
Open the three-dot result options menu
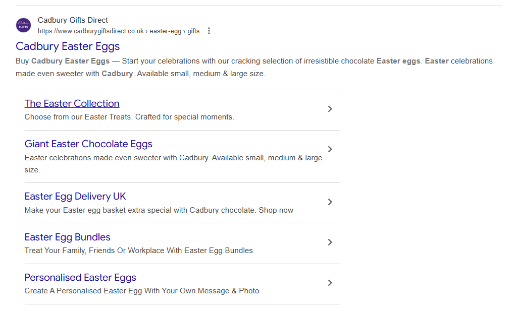[x=209, y=31]
